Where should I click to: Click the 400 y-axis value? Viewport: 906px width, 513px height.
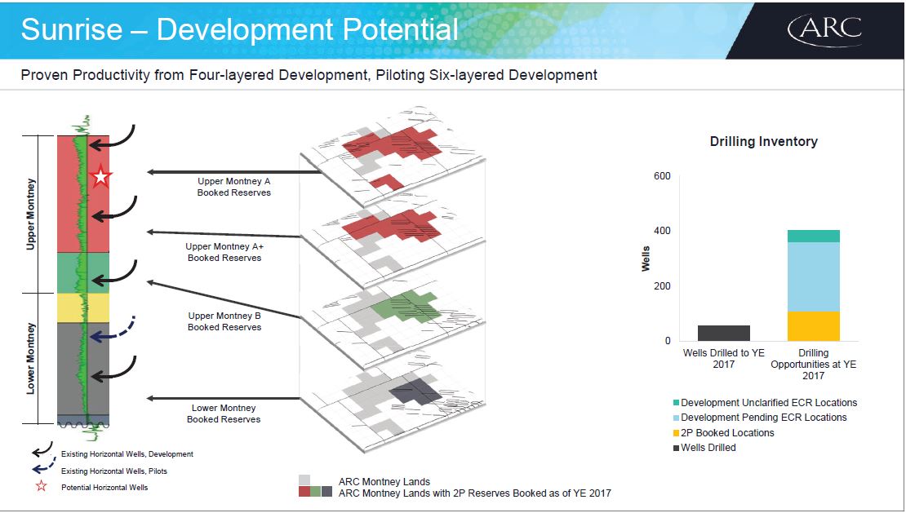click(x=662, y=231)
